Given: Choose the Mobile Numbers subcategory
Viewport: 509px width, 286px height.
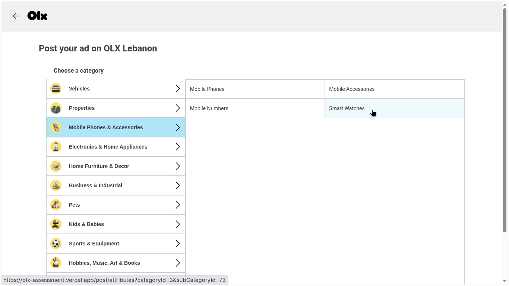Looking at the screenshot, I should (x=255, y=108).
